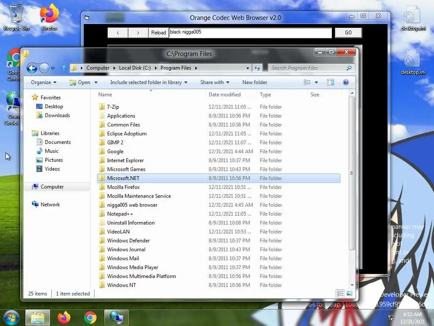Click GO button in Orange Codec browser

(348, 33)
